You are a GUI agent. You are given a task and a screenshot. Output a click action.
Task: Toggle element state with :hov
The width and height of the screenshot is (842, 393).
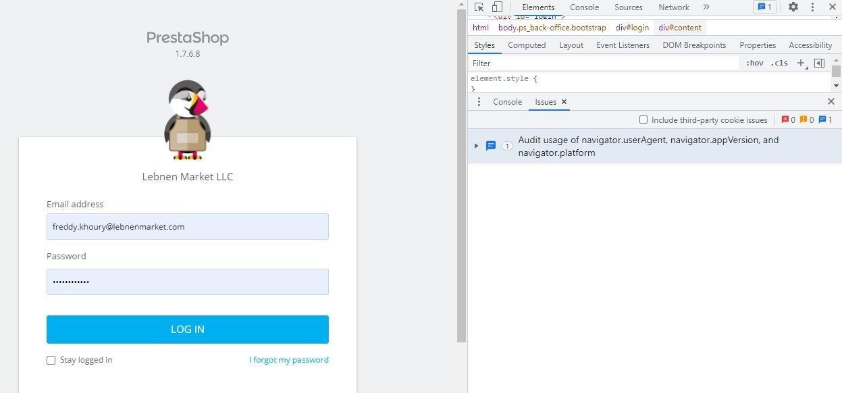point(755,63)
